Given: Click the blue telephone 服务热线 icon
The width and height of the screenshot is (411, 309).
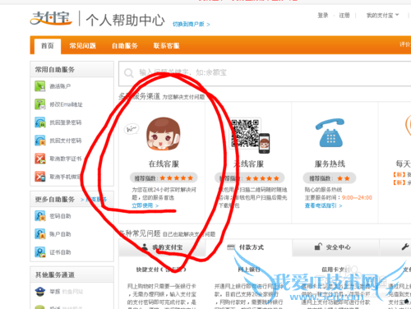Looking at the screenshot, I should click(330, 132).
